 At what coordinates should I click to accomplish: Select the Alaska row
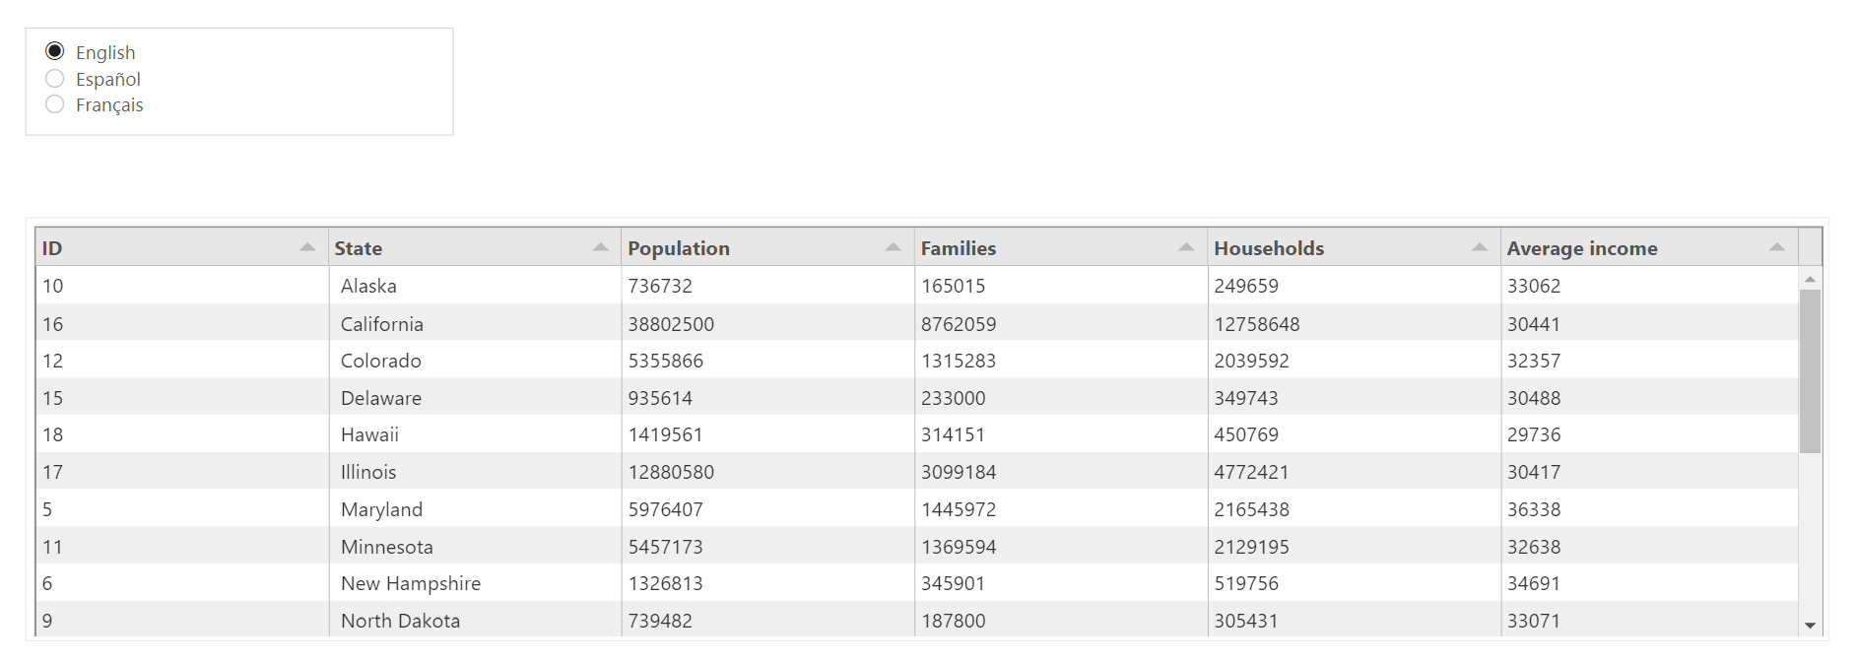tap(690, 286)
